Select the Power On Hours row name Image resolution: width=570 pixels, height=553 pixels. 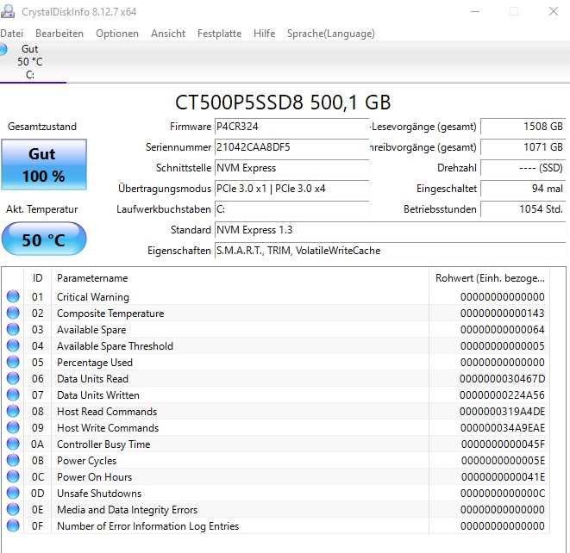click(95, 476)
